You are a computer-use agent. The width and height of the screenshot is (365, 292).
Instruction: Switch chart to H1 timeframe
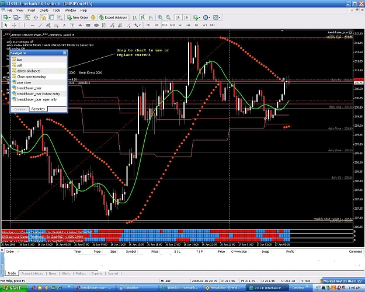(x=180, y=25)
